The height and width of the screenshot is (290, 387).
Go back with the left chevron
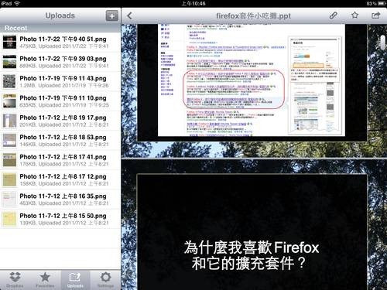click(130, 15)
